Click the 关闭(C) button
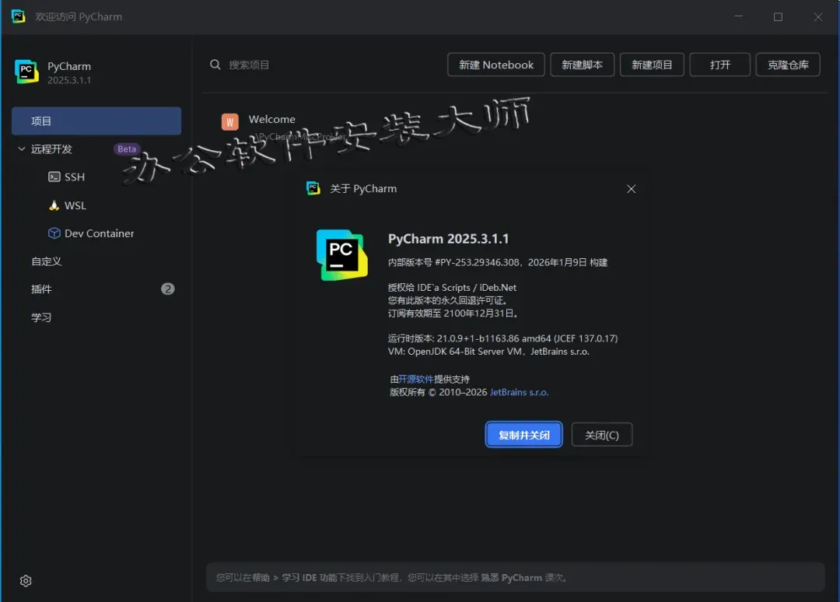Image resolution: width=840 pixels, height=602 pixels. click(x=601, y=434)
